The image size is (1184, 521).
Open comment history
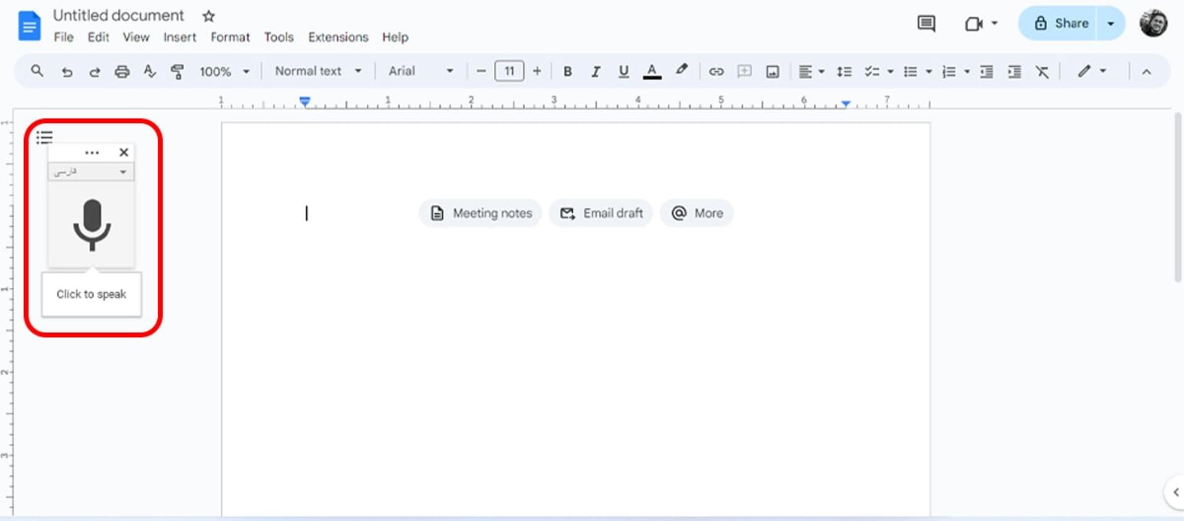[926, 23]
